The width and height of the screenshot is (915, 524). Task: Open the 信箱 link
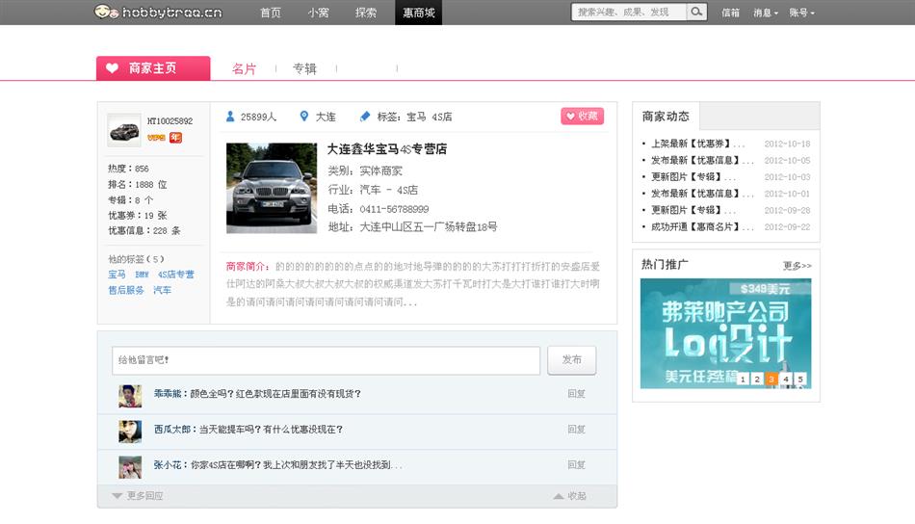pyautogui.click(x=730, y=13)
